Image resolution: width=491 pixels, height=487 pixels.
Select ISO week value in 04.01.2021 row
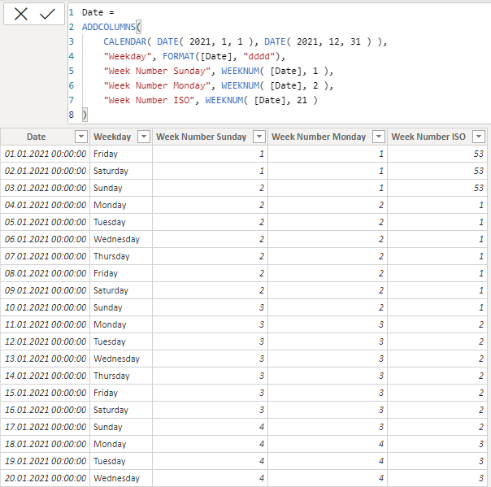(x=437, y=205)
